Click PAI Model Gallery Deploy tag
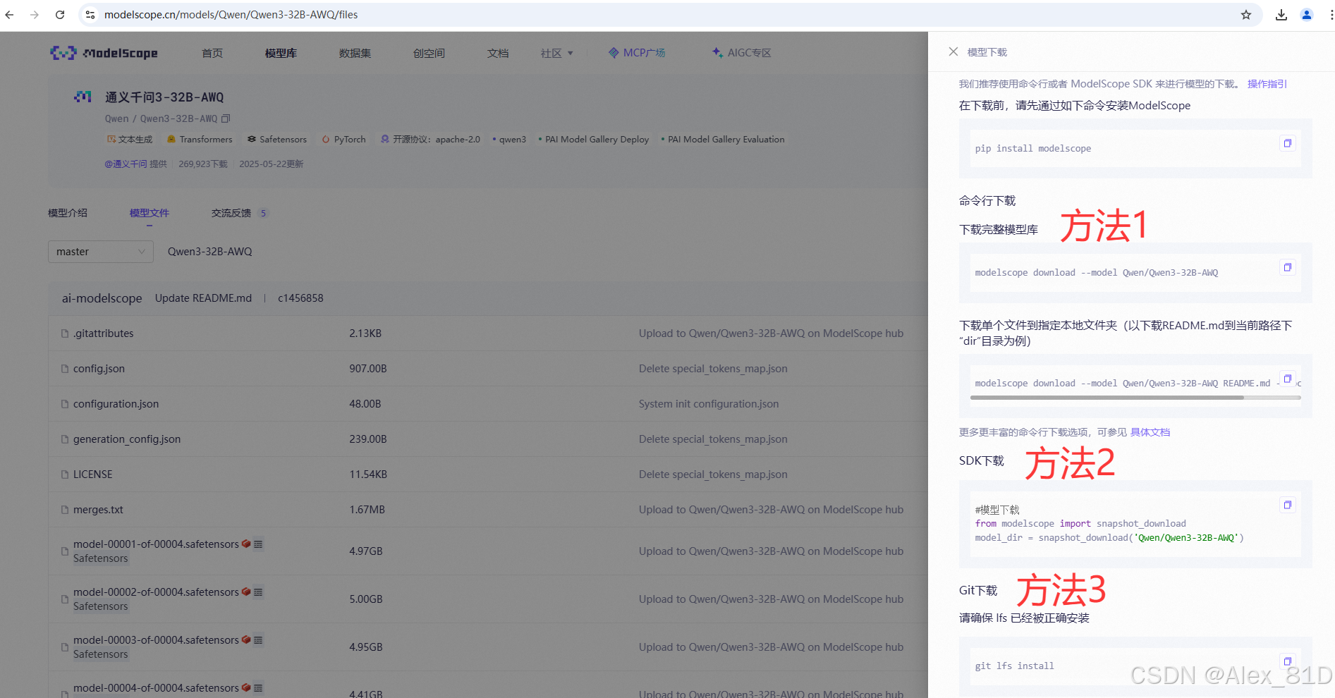 594,140
